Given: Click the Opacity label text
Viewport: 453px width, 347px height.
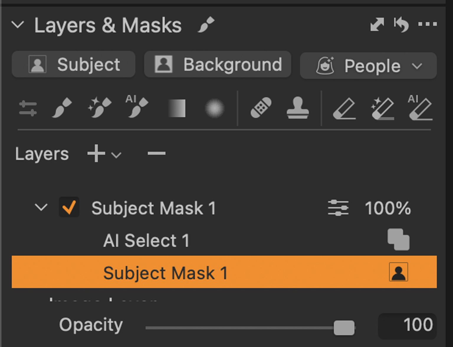Looking at the screenshot, I should [91, 325].
